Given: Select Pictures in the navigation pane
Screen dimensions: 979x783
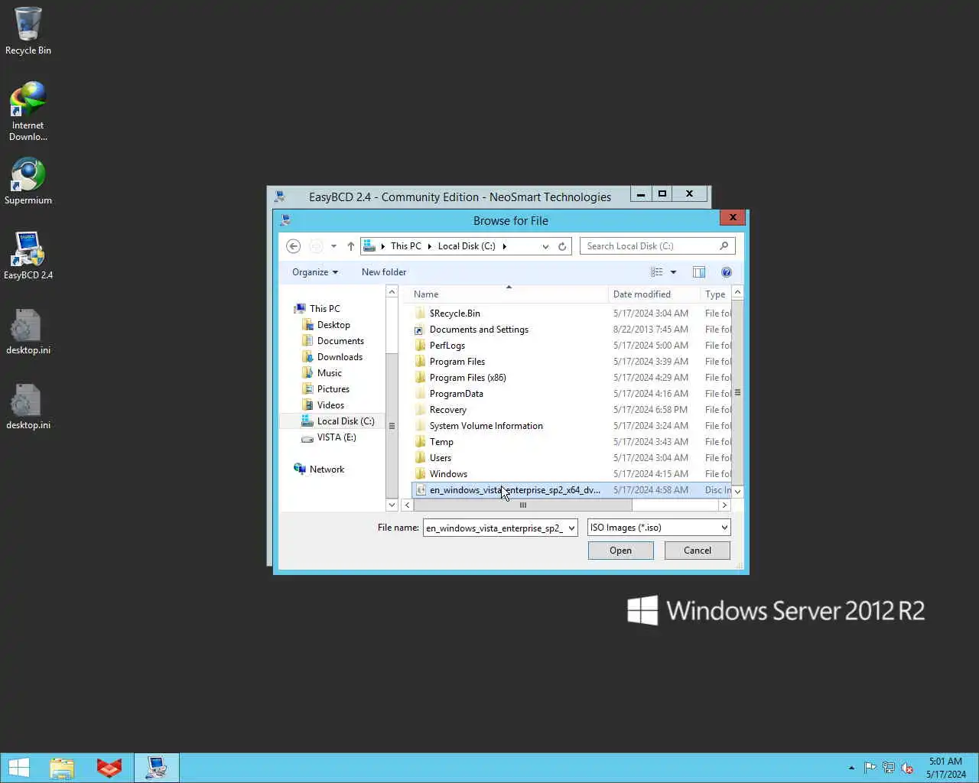Looking at the screenshot, I should 333,389.
